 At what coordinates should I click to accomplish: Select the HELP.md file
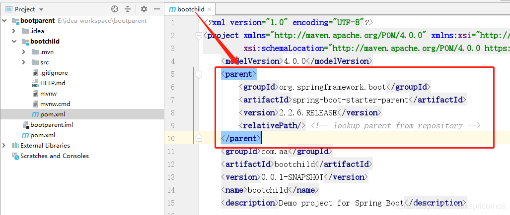[53, 83]
